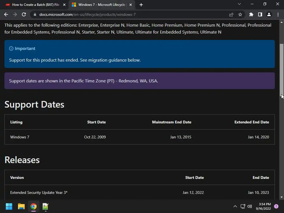
Task: Click the Listing column header
Action: (x=16, y=122)
